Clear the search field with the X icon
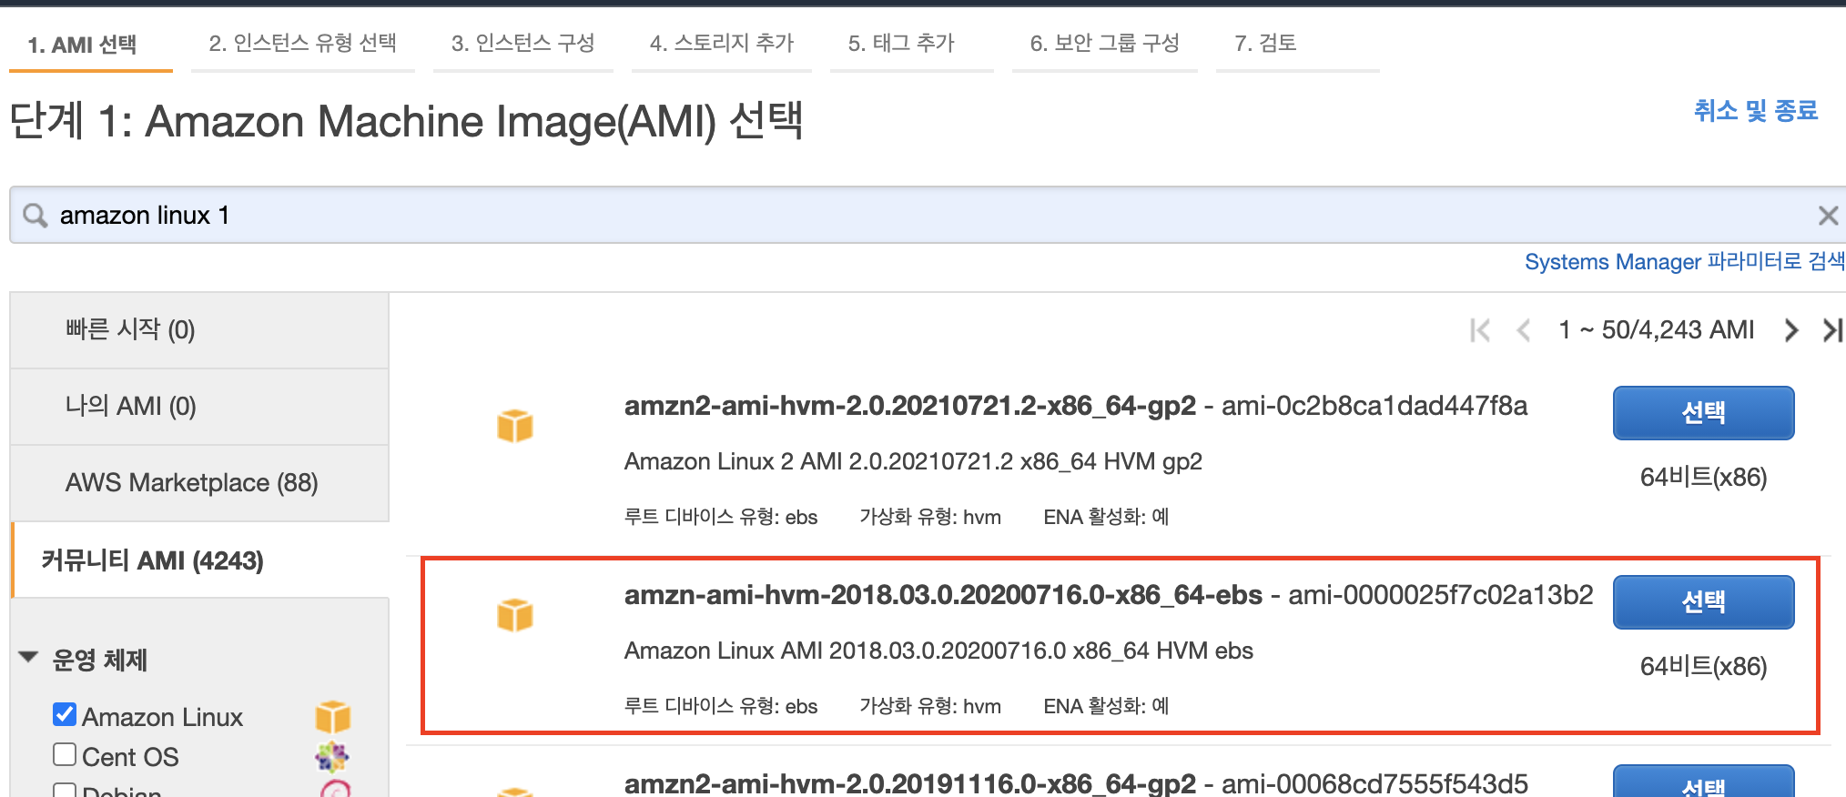Screen dimensions: 1846x797 pyautogui.click(x=1828, y=216)
